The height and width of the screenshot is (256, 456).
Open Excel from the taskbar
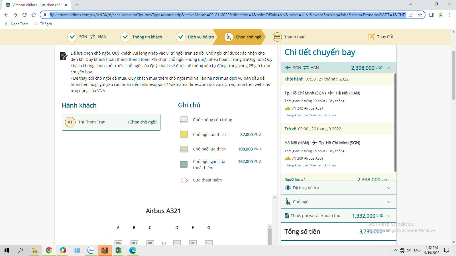[x=119, y=250]
